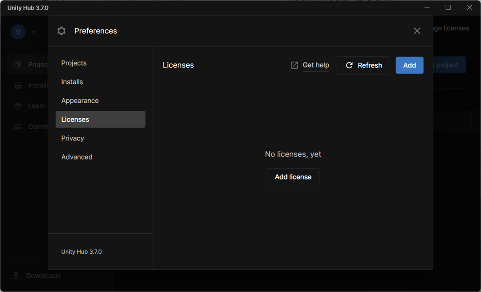Click the Add license button
The height and width of the screenshot is (292, 481).
[x=293, y=177]
